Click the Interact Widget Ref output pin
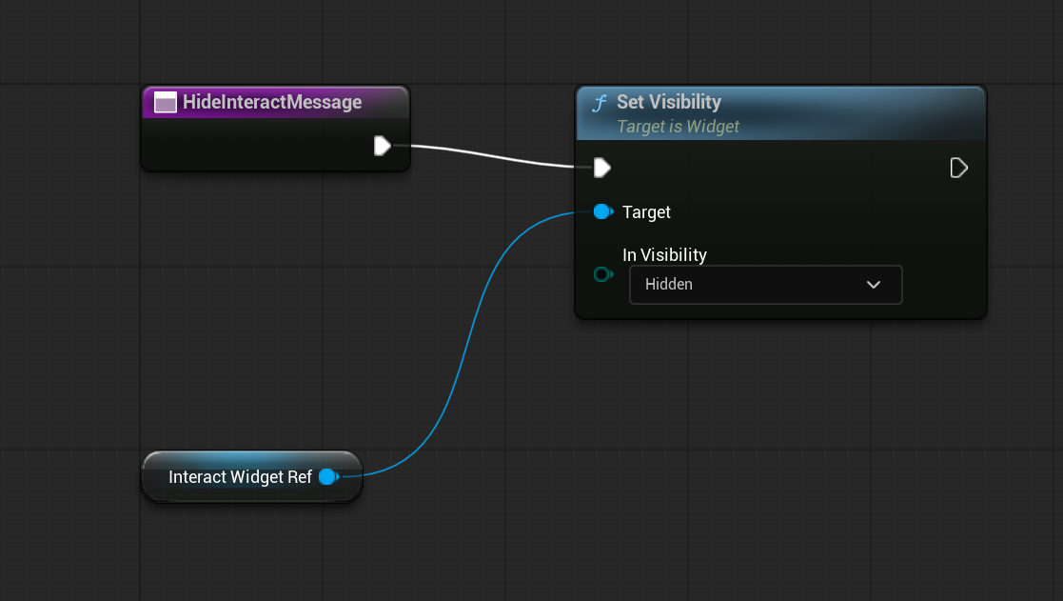 point(329,477)
